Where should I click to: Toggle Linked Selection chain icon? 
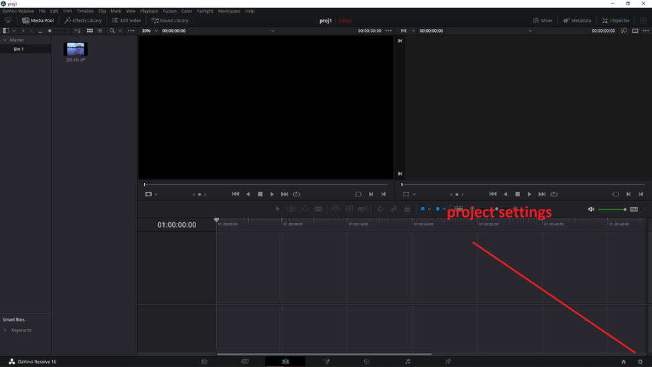tap(394, 209)
